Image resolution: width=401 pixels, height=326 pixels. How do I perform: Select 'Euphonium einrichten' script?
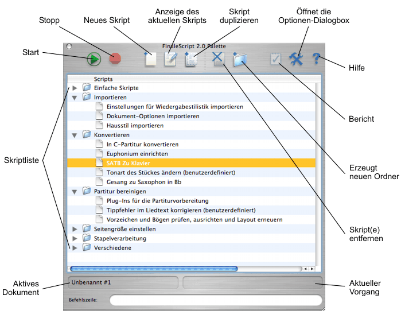click(137, 154)
